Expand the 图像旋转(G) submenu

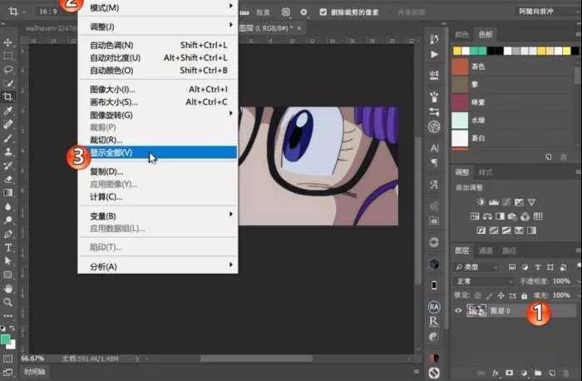tap(158, 115)
